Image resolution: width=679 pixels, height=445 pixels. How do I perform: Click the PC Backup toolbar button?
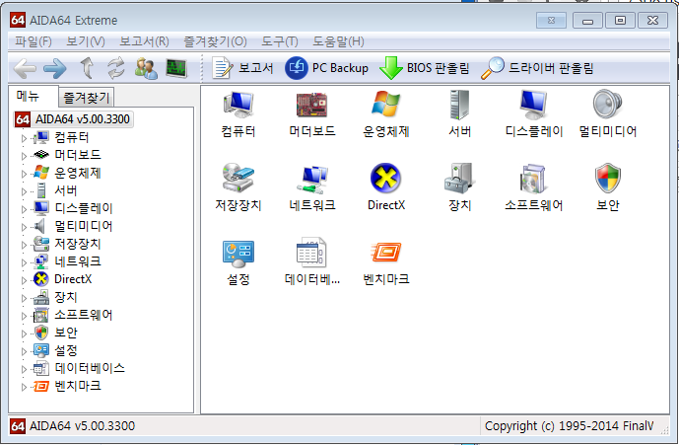pos(326,68)
